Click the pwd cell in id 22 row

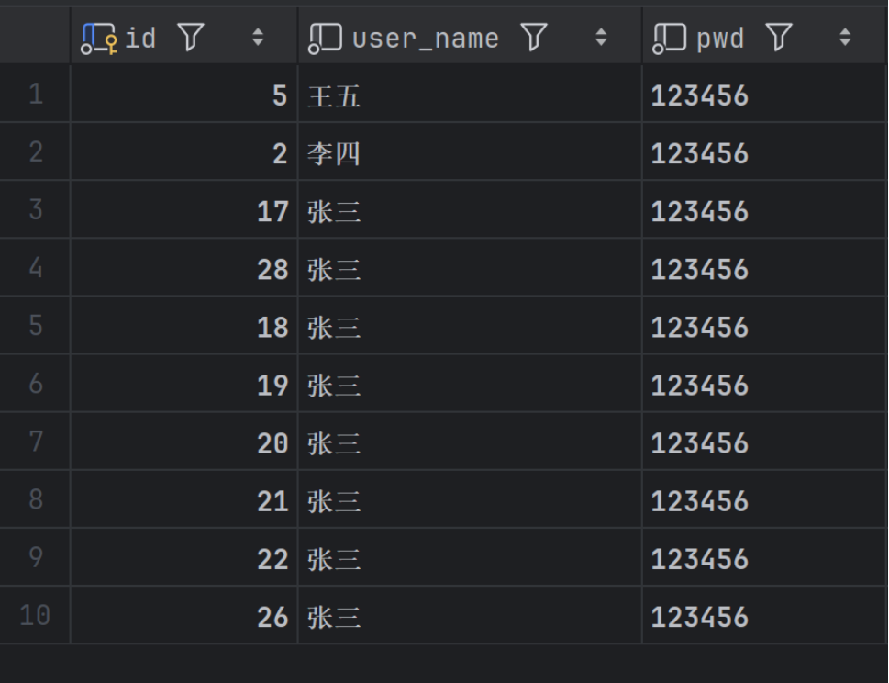[765, 557]
